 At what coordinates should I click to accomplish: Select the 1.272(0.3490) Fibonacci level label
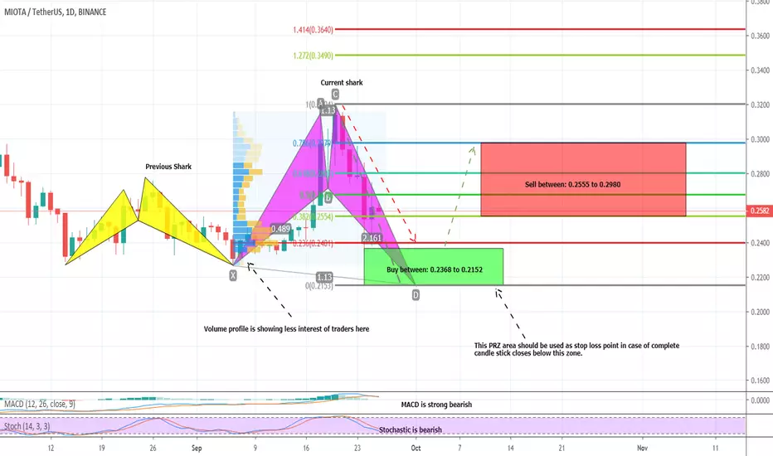tap(313, 56)
